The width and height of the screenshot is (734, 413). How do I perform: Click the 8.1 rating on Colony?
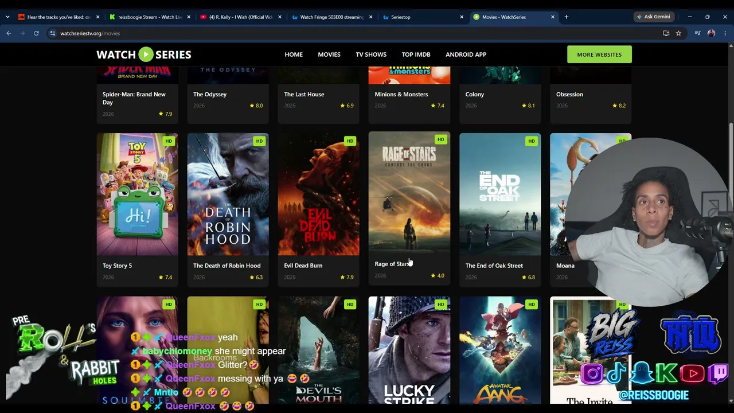(528, 106)
